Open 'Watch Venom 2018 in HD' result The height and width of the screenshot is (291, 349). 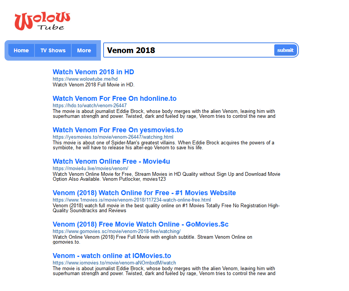pos(93,72)
